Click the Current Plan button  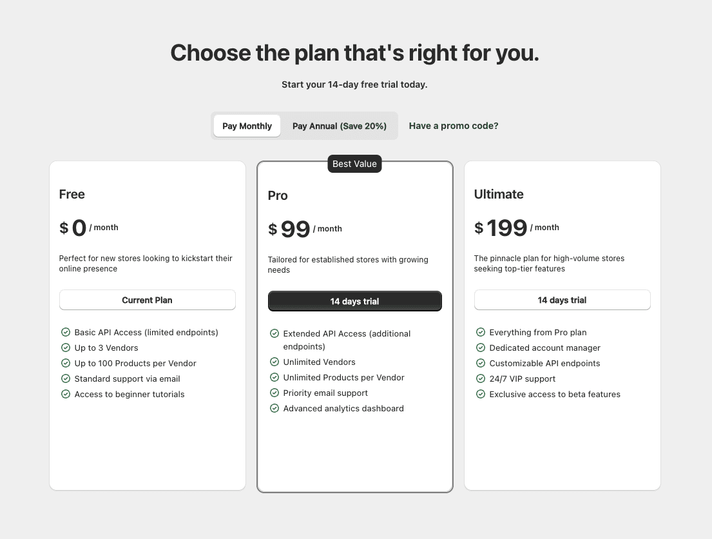tap(147, 300)
